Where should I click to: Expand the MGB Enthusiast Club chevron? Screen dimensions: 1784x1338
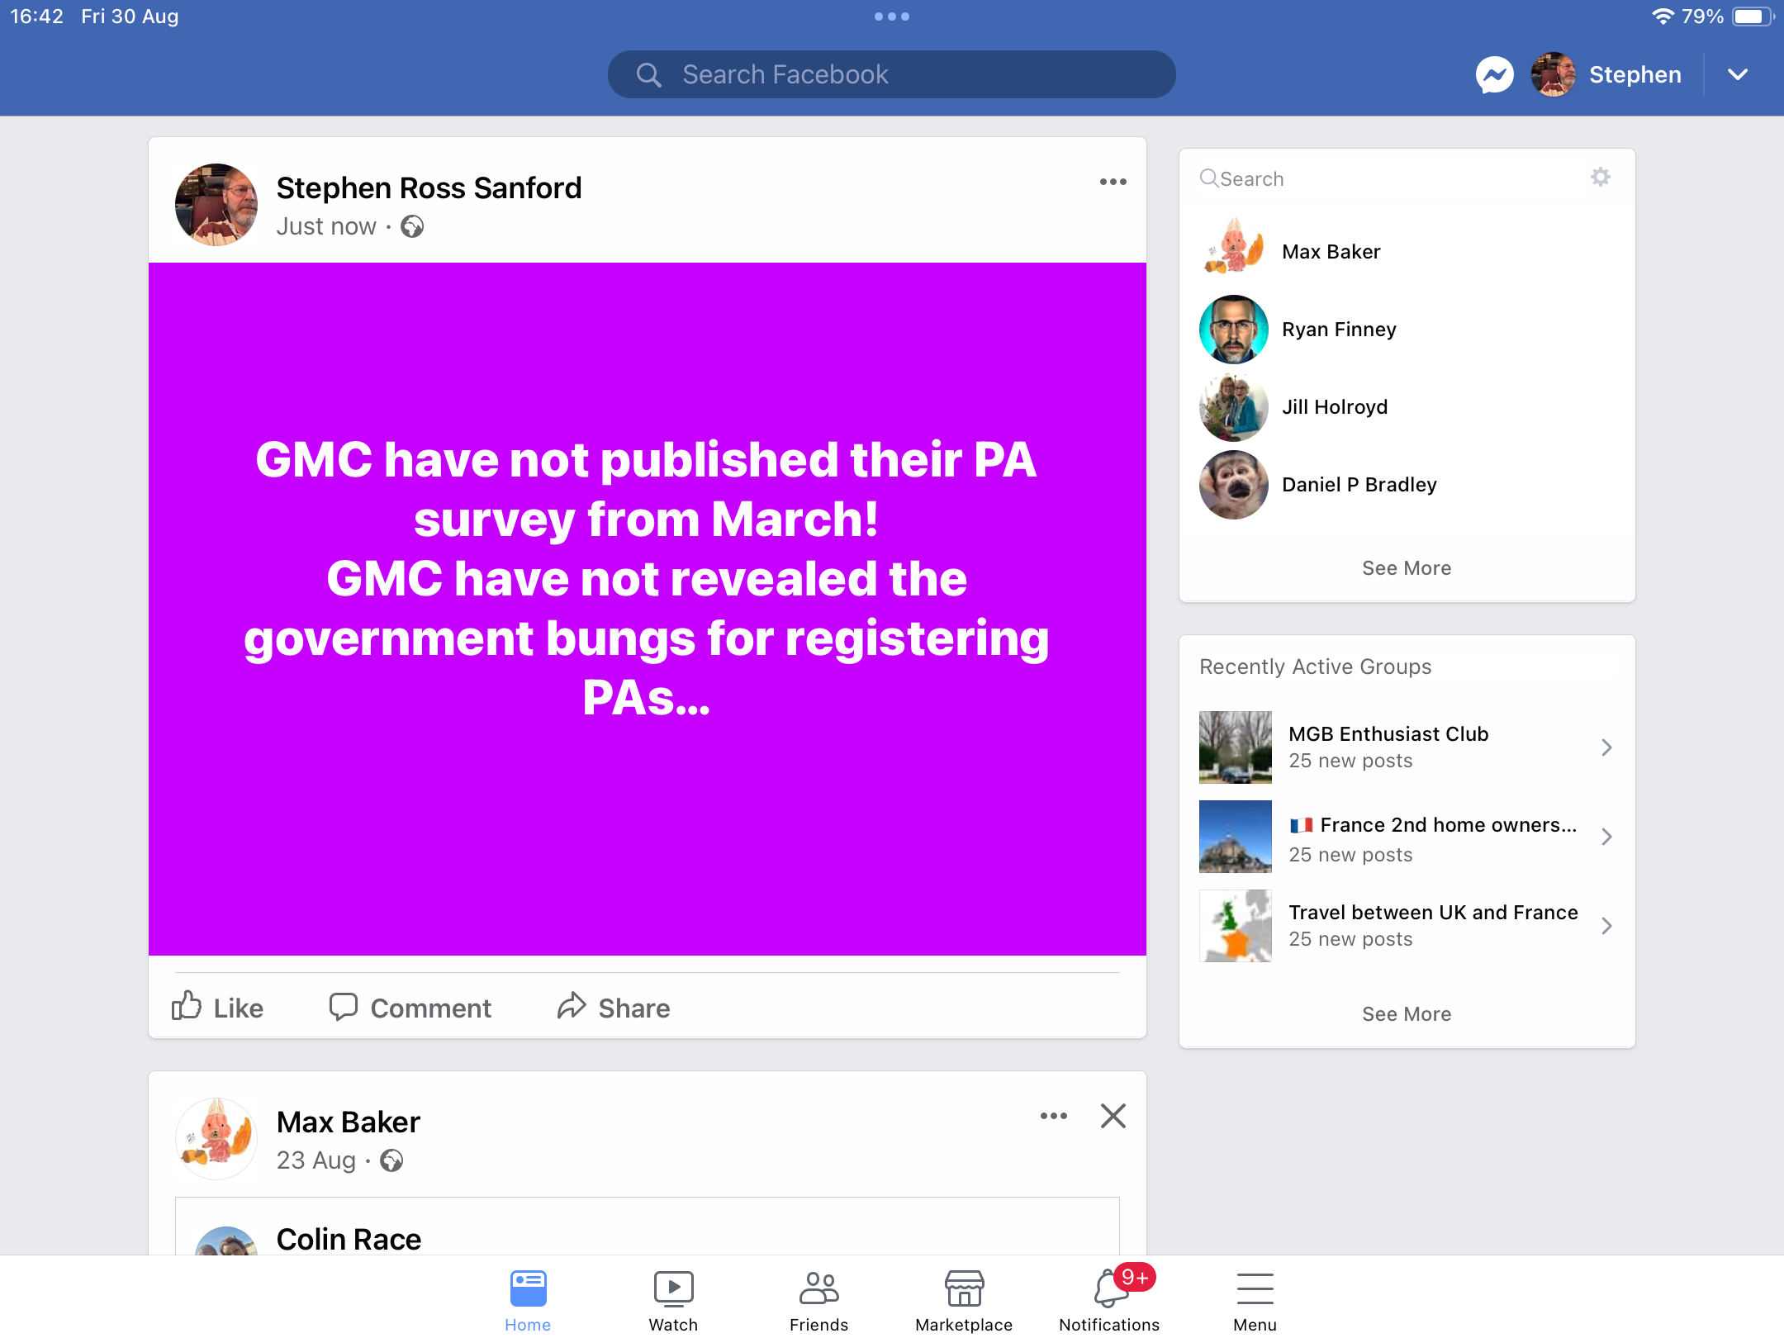[1606, 747]
